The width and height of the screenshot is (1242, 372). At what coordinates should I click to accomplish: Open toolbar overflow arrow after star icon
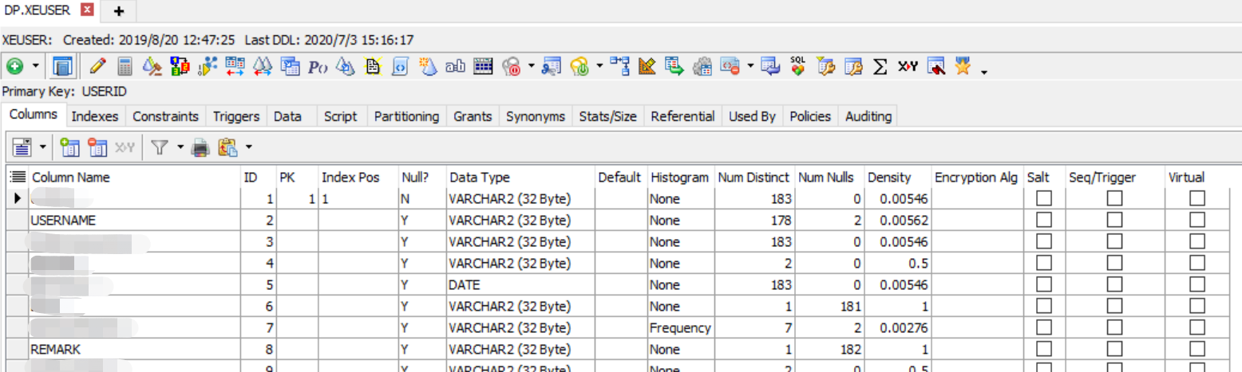[983, 72]
